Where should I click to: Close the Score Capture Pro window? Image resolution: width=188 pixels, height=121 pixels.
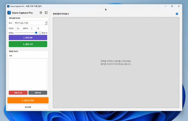pyautogui.click(x=180, y=6)
